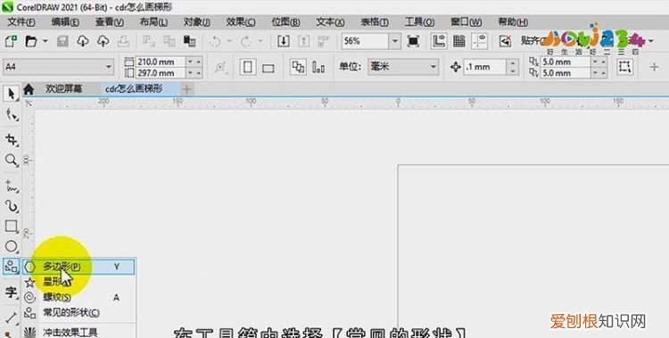Open the 布局(L) menu

point(153,21)
